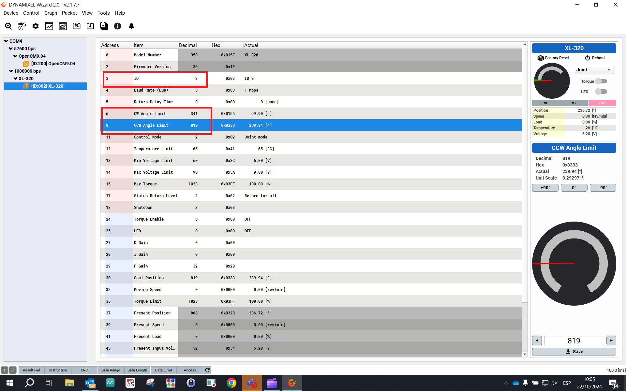Viewport: 626px width, 391px height.
Task: Open the Packet menu
Action: click(69, 13)
